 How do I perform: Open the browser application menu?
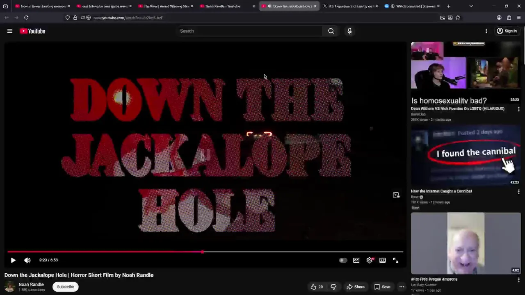(519, 18)
